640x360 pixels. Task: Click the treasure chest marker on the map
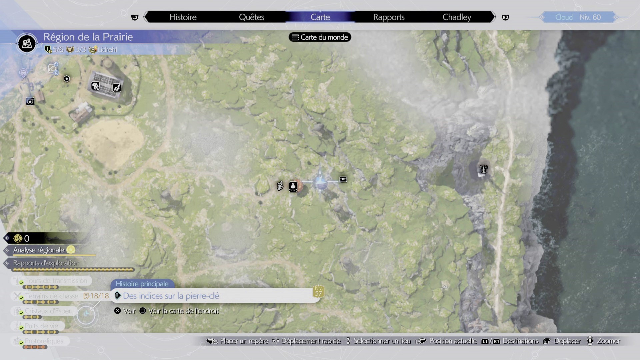click(x=343, y=179)
